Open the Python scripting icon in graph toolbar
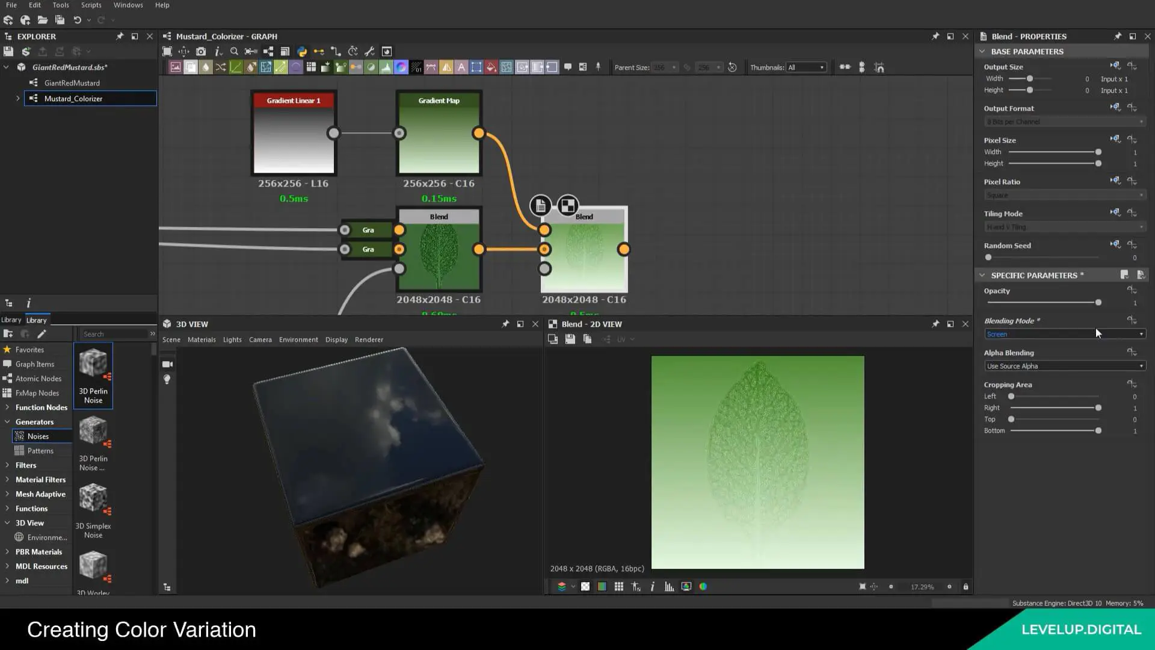This screenshot has height=650, width=1155. (x=302, y=52)
